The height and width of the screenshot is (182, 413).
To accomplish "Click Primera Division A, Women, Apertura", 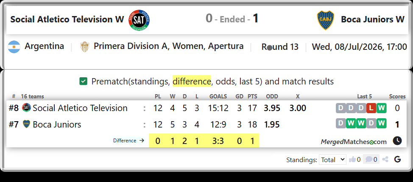I will [169, 46].
